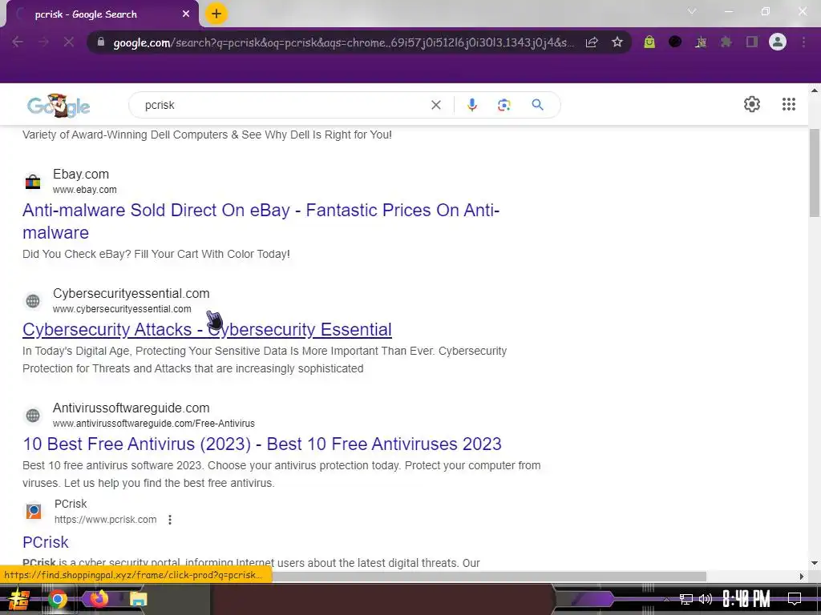Click the PCrisk result favicon

click(x=34, y=511)
